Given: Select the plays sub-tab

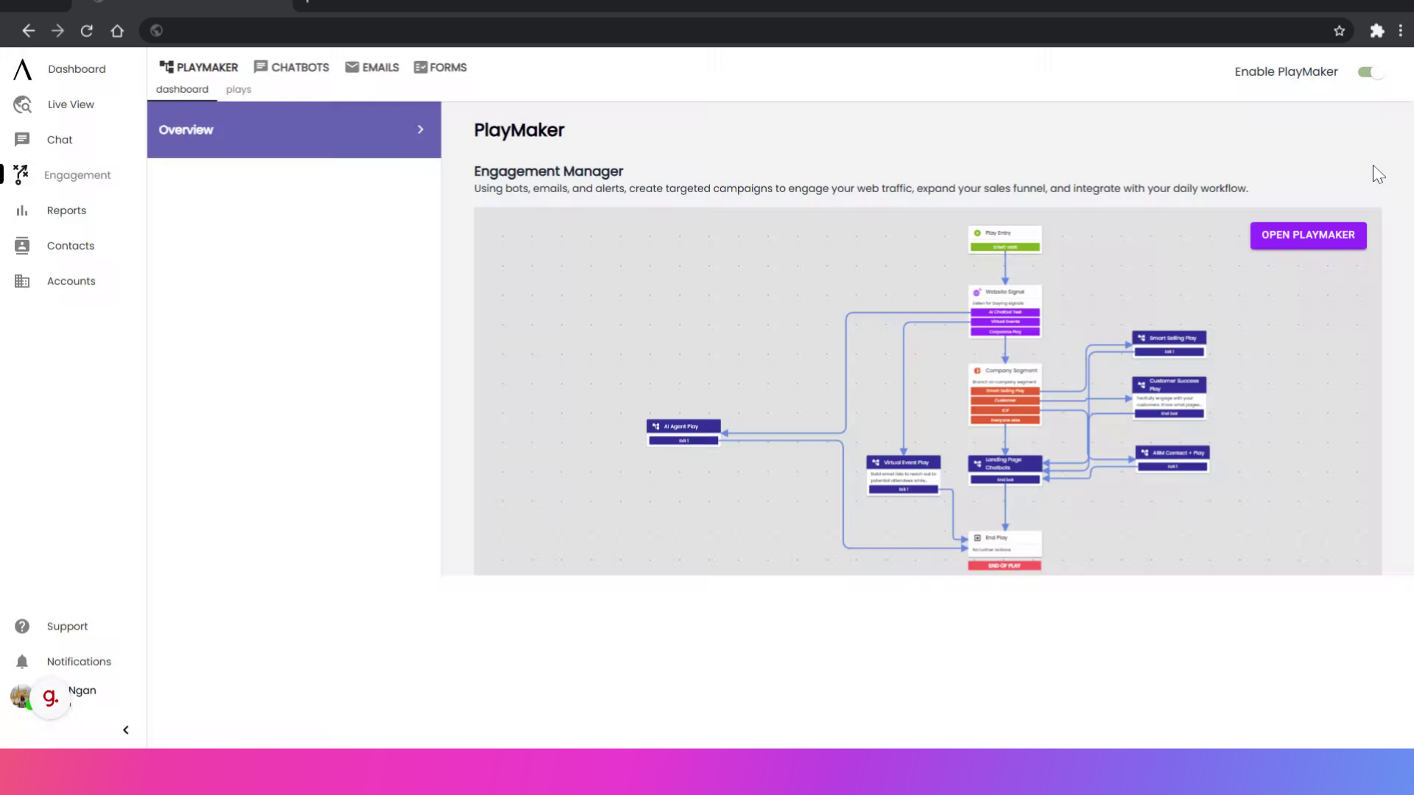Looking at the screenshot, I should click(239, 89).
